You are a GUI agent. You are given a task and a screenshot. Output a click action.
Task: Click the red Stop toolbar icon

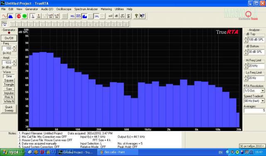click(19, 16)
